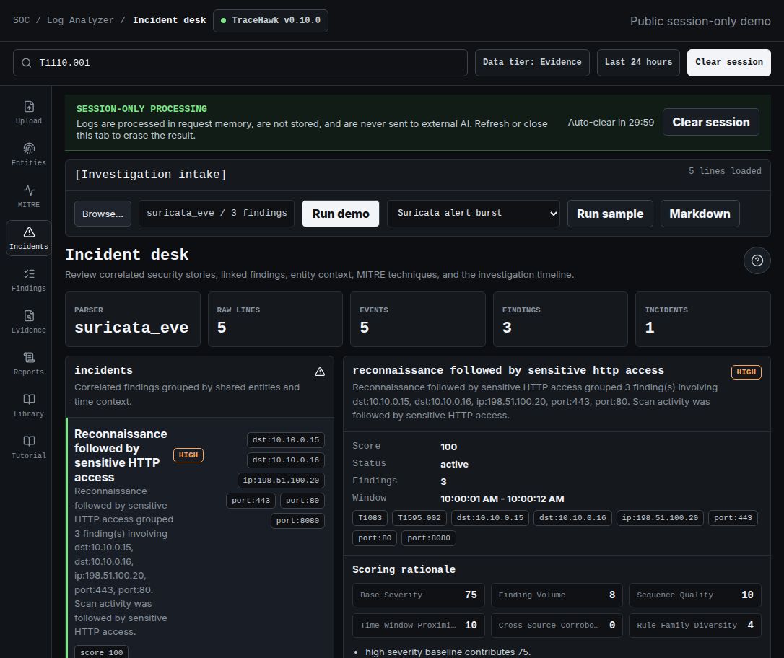Click the Sequence Quality 10 score tile
The width and height of the screenshot is (784, 658).
click(695, 595)
